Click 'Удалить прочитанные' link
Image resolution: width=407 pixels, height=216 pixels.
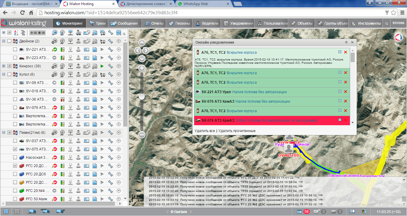(237, 131)
